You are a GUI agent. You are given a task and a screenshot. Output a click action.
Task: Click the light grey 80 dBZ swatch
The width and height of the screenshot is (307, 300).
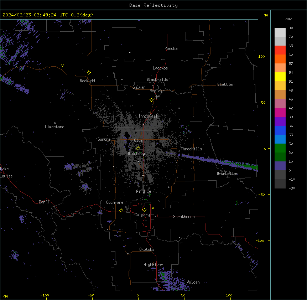pyautogui.click(x=280, y=32)
